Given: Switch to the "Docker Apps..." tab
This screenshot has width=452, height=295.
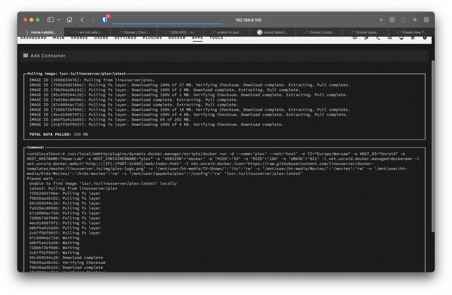Looking at the screenshot, I should coord(365,32).
